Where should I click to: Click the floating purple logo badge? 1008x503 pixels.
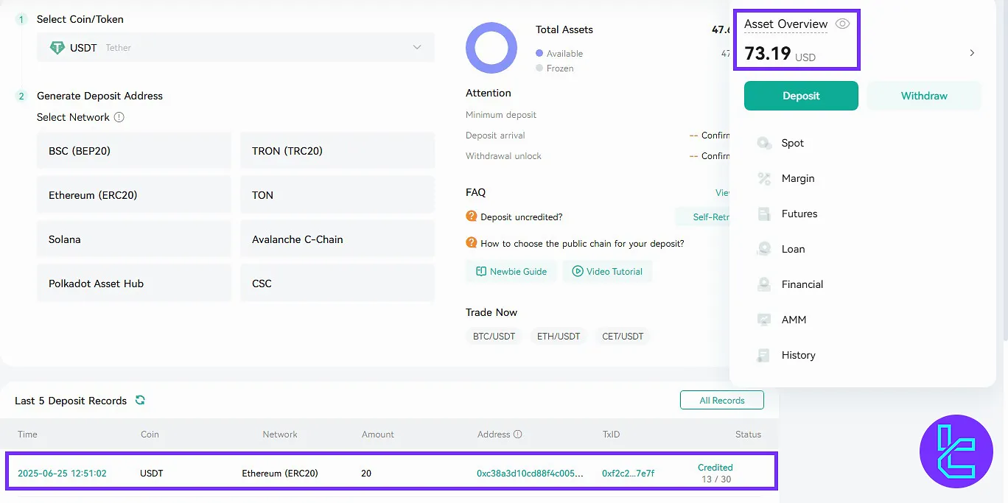point(956,451)
